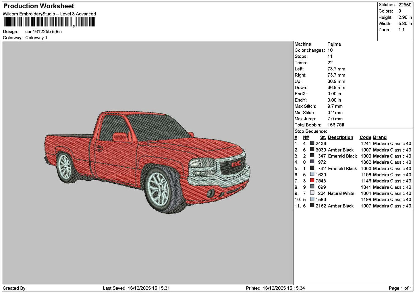Click 'Madeira Classic 40' brand in stop row 4
The height and width of the screenshot is (293, 415).
[x=392, y=162]
